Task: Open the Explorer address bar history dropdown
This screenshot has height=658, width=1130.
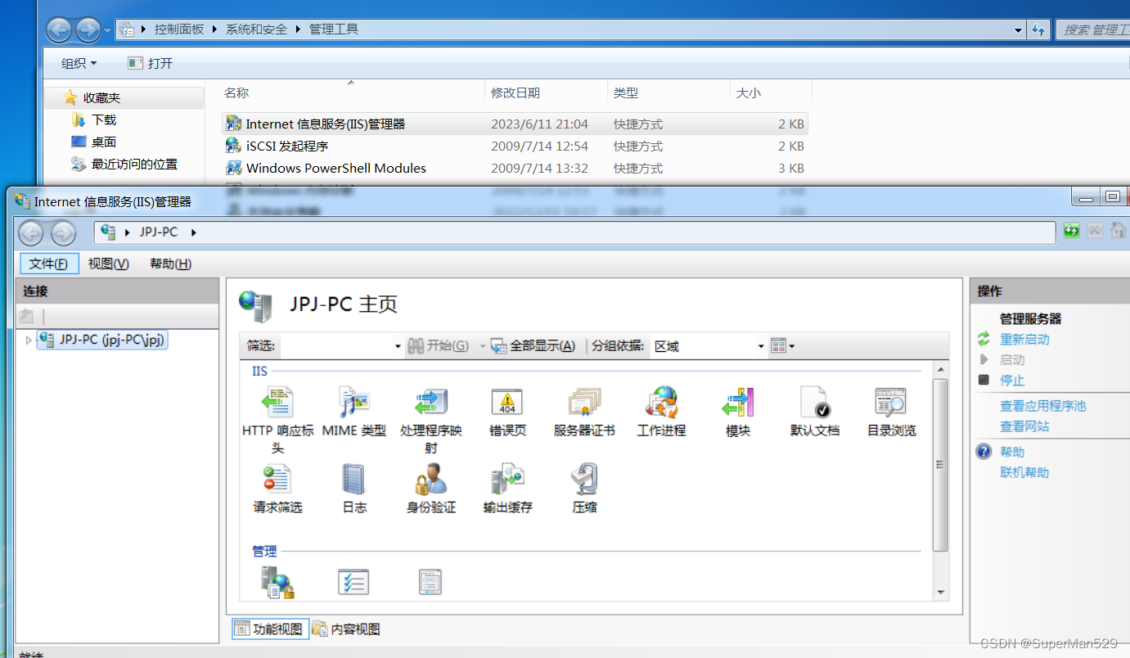Action: 1018,30
